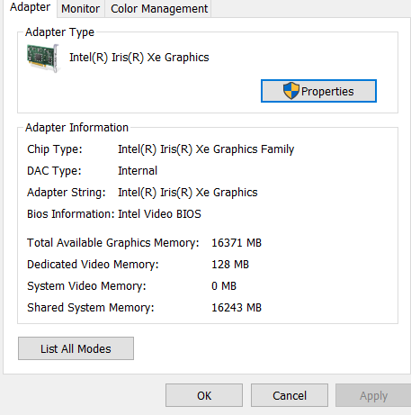Confirm dialog with OK button
The height and width of the screenshot is (415, 411).
204,395
